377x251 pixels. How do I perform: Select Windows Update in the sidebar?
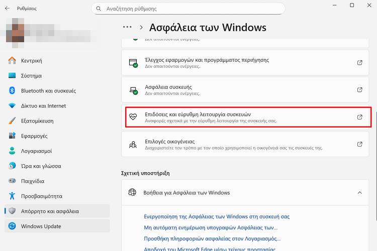pos(41,226)
